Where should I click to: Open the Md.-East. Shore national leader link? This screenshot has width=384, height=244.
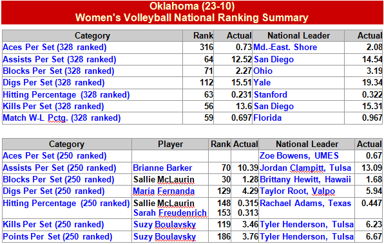click(285, 47)
